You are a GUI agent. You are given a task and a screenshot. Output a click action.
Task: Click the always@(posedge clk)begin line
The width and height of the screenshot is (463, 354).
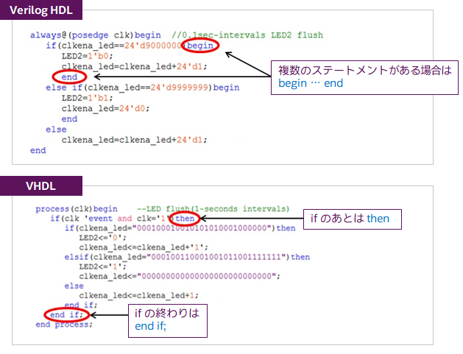pos(96,35)
